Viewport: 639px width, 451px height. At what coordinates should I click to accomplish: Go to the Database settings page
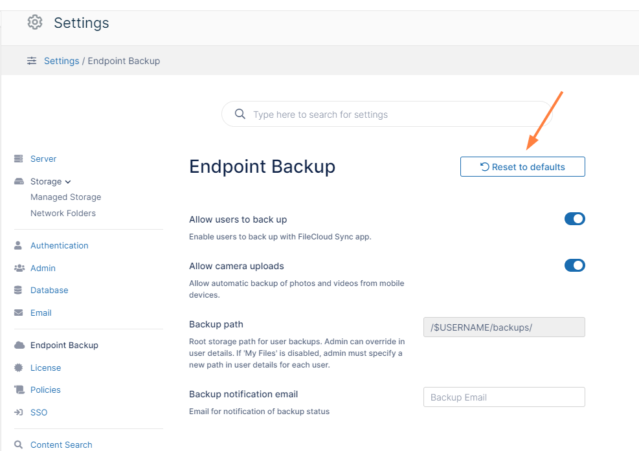click(49, 290)
